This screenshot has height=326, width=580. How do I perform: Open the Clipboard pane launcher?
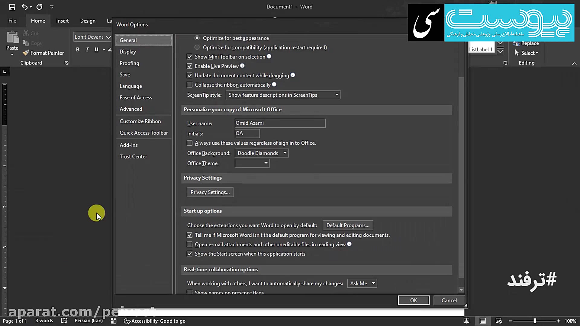click(x=67, y=63)
